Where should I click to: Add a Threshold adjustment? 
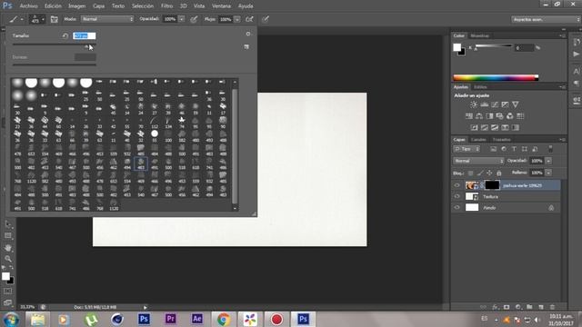coord(495,127)
